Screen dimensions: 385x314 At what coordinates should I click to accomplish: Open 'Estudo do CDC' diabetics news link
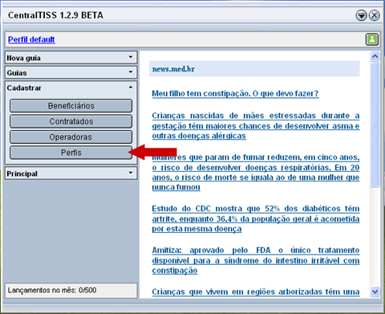pos(256,218)
